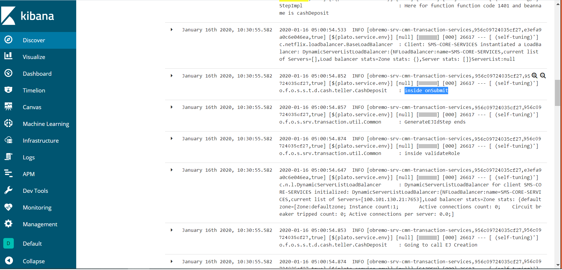
Task: Click the 'c.n.l.DynamicServerListLoadBalancer' class name
Action: point(330,185)
